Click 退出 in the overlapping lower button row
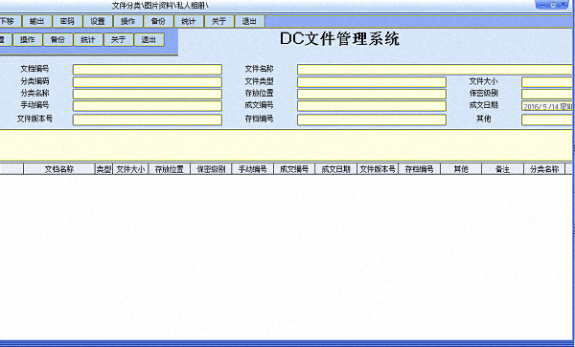The width and height of the screenshot is (575, 347). pyautogui.click(x=149, y=39)
